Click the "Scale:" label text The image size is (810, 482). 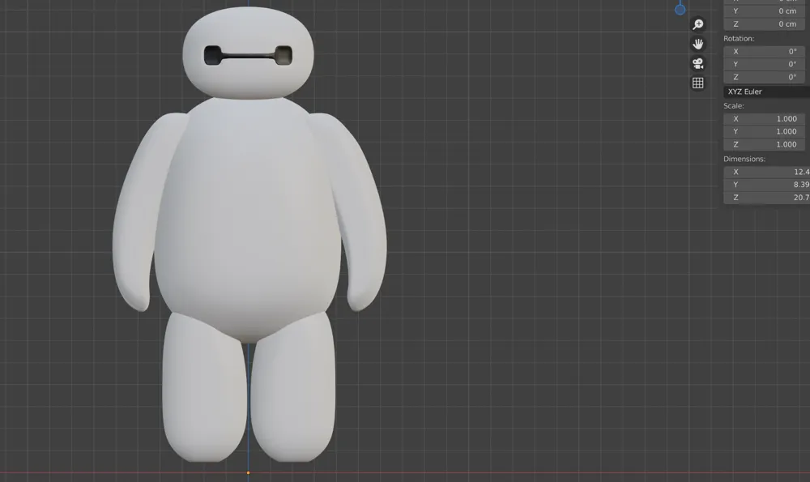[x=734, y=106]
